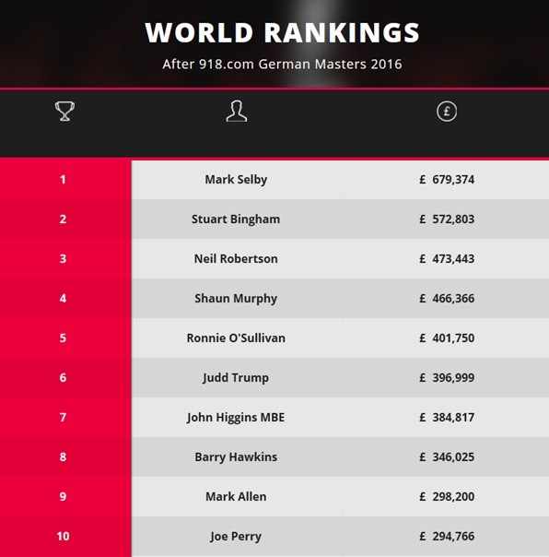Select John Higgins MBE row name
This screenshot has width=549, height=557.
click(x=236, y=417)
